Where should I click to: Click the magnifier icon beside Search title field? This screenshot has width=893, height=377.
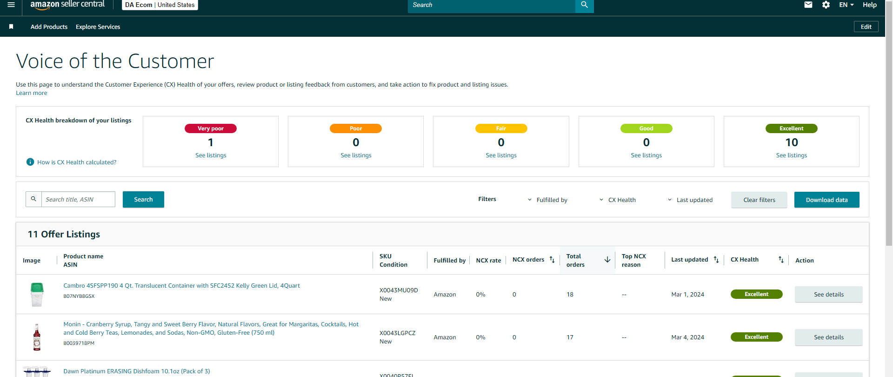tap(33, 199)
